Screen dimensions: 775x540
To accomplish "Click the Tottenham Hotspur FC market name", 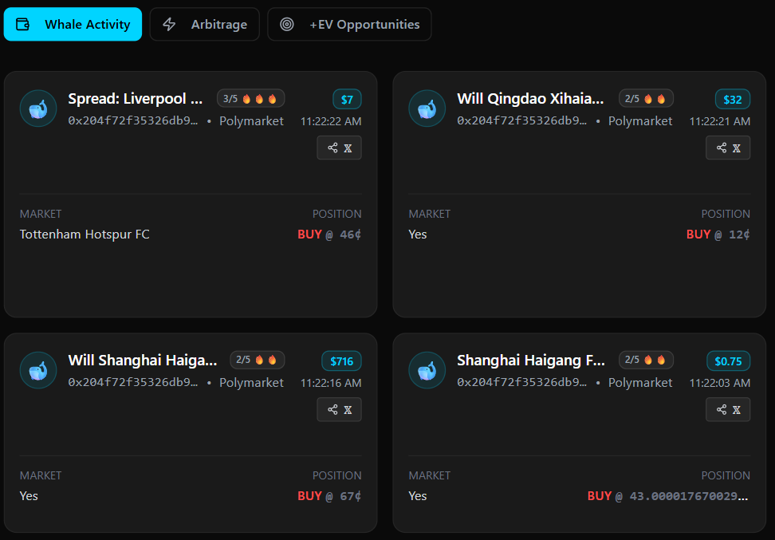I will click(x=84, y=234).
